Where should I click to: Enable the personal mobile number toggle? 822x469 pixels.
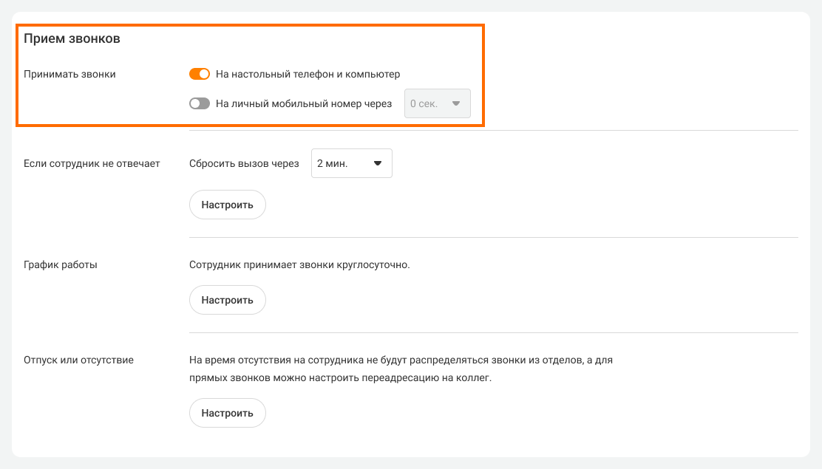200,103
